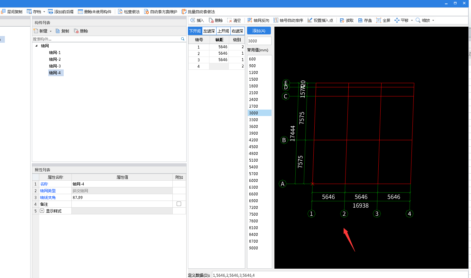Select 轴网-3 in the tree

(55, 66)
